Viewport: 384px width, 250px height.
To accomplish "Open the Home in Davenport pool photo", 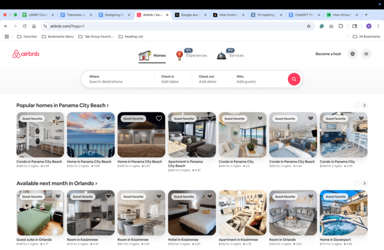I will pos(344,213).
